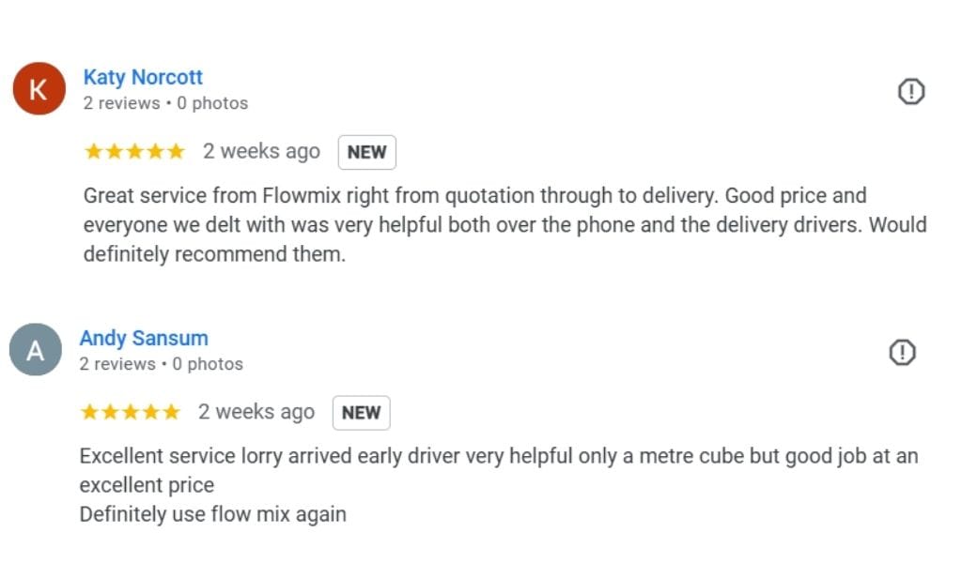Click Katy Norcott's red K avatar
Image resolution: width=962 pixels, height=563 pixels.
click(x=39, y=89)
